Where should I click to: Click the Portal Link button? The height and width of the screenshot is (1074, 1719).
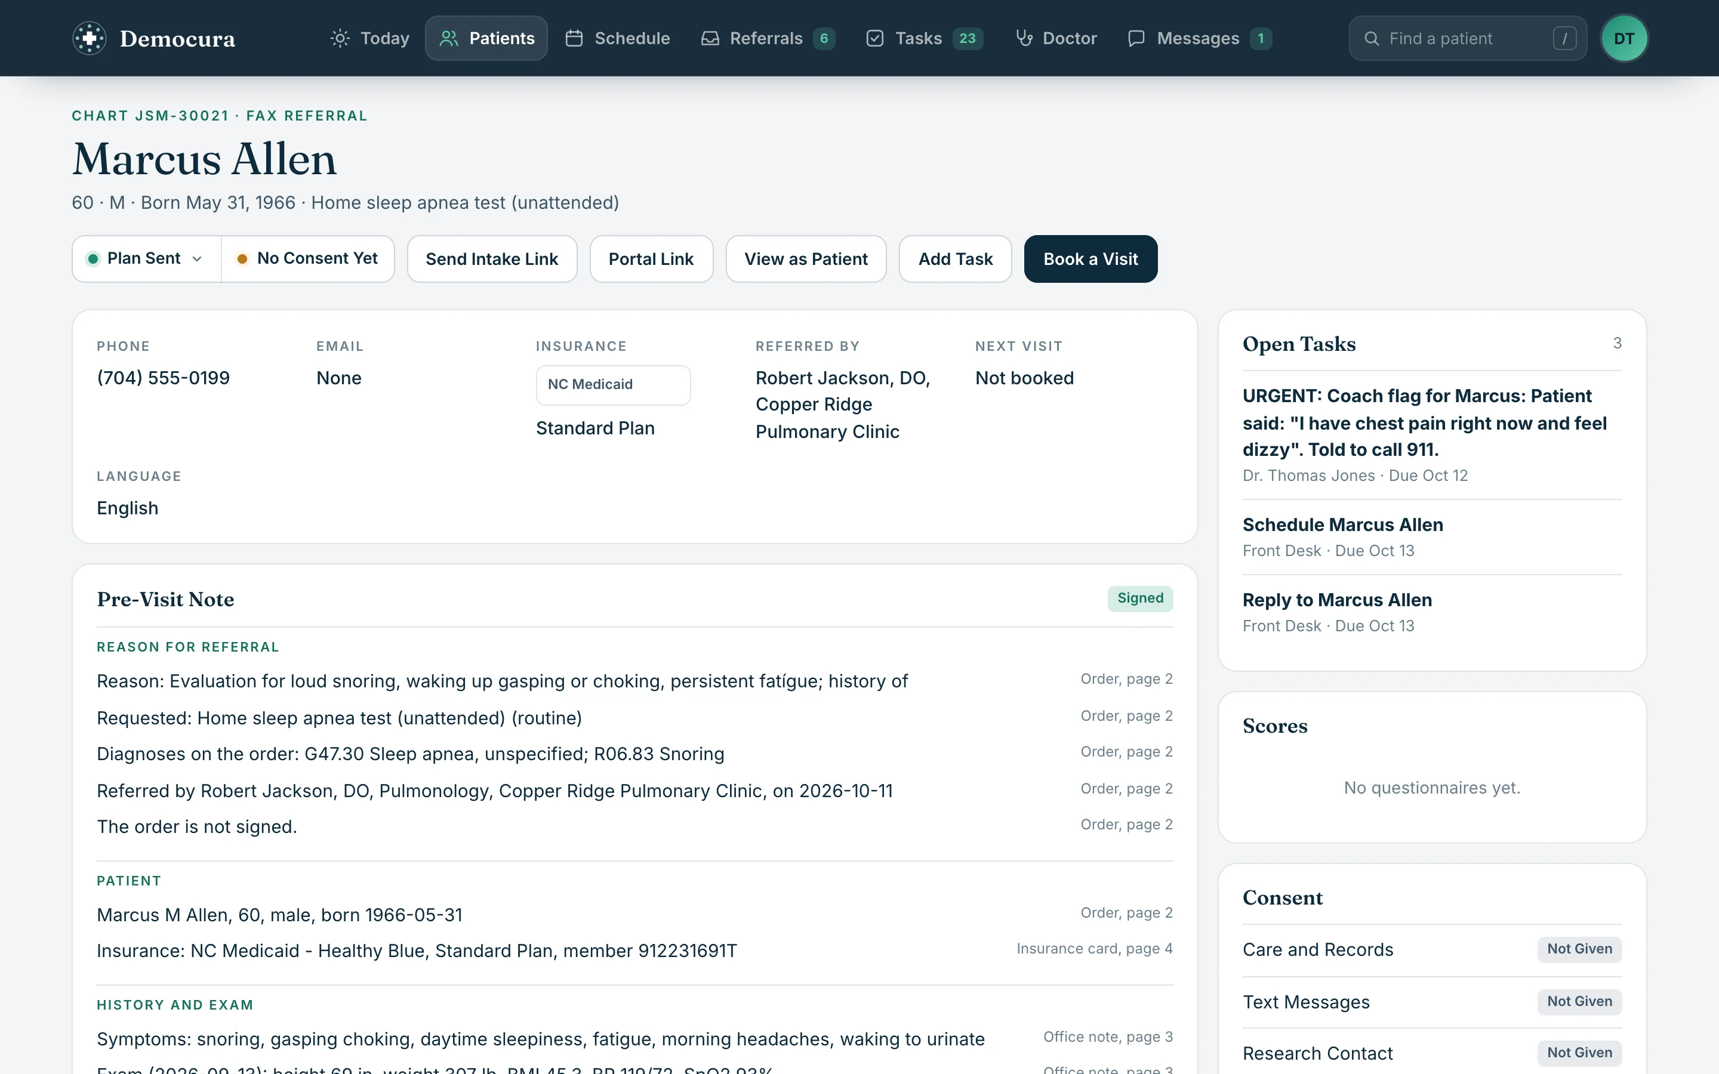point(651,258)
